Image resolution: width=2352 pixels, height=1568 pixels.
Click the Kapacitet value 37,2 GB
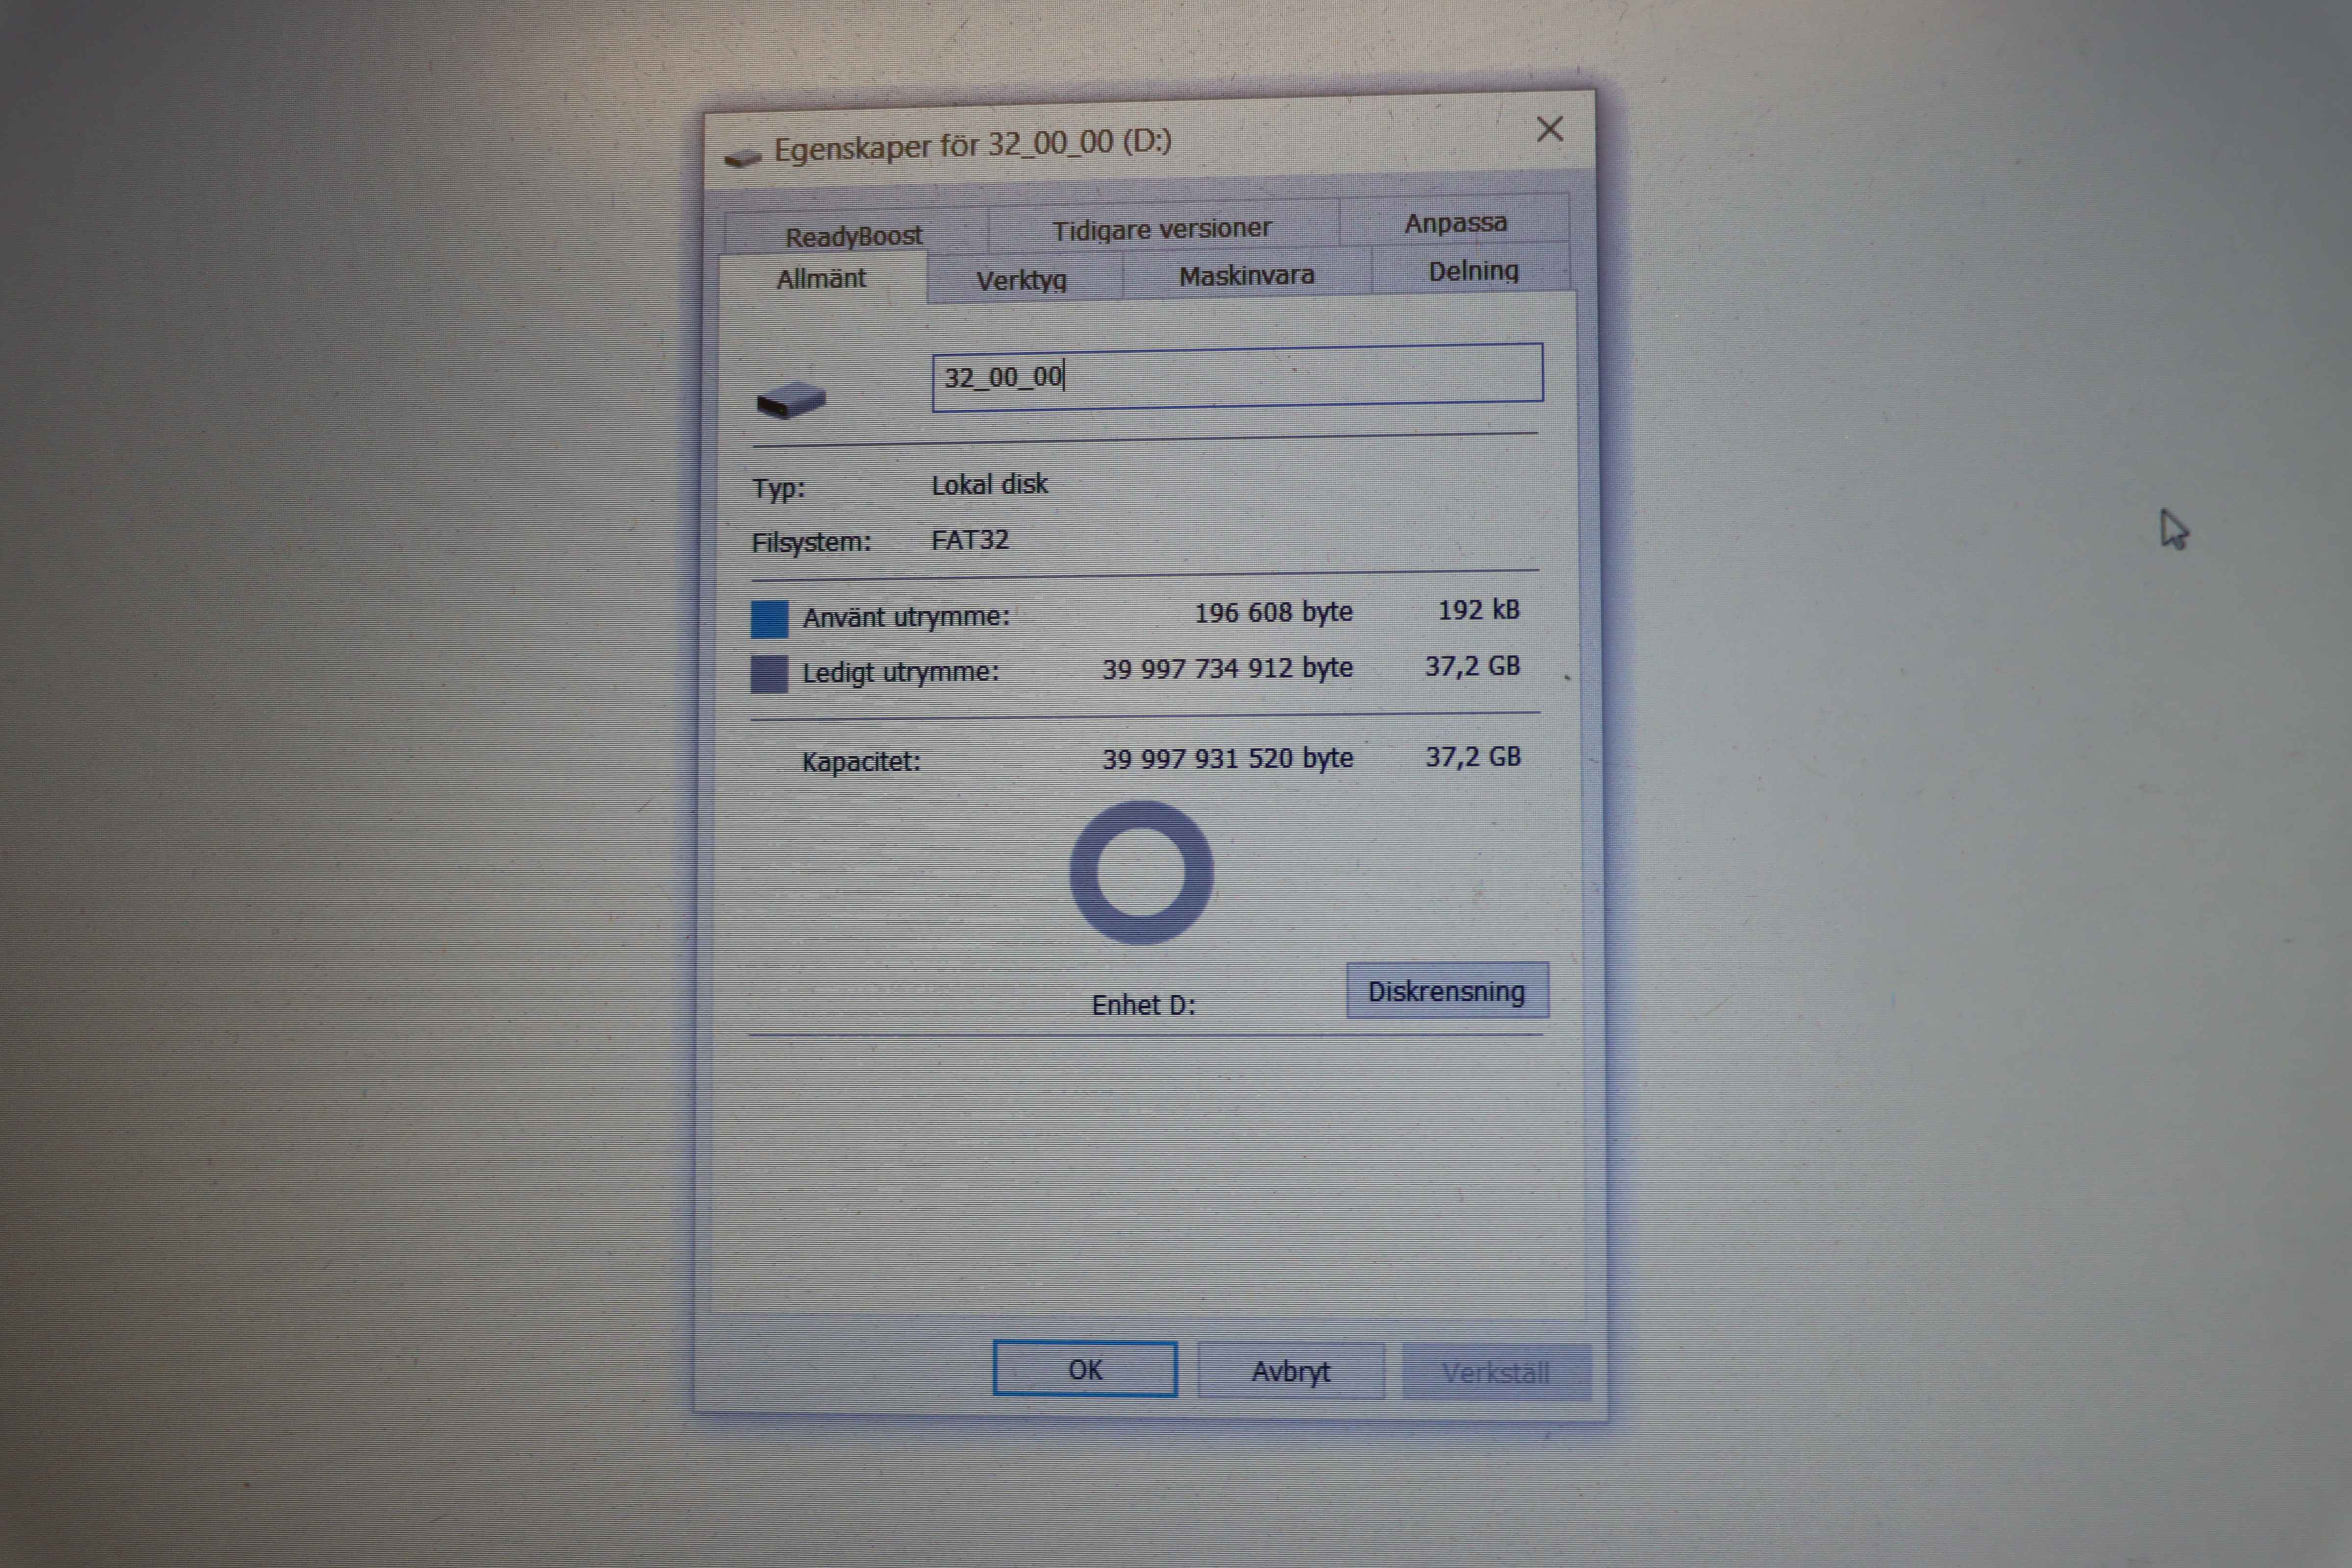1472,757
